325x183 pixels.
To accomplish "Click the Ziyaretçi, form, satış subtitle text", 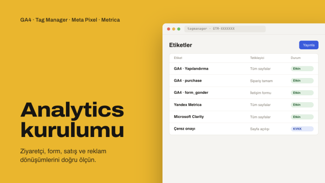I will 63,156.
